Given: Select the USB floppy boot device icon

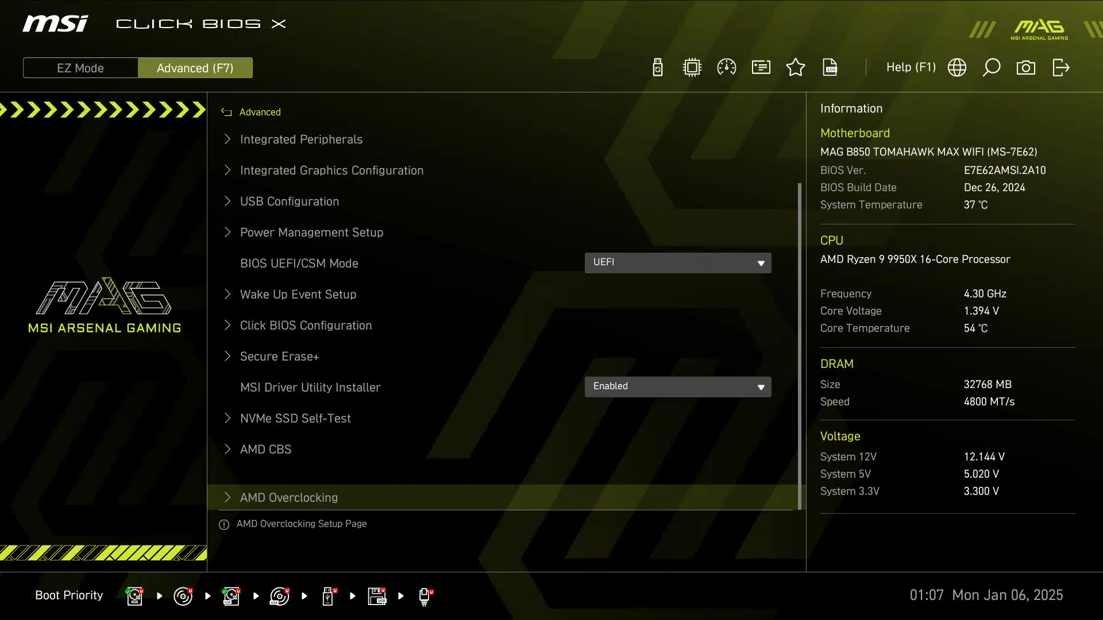Looking at the screenshot, I should pyautogui.click(x=377, y=596).
